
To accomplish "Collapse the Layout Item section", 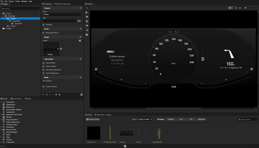I will (80, 59).
